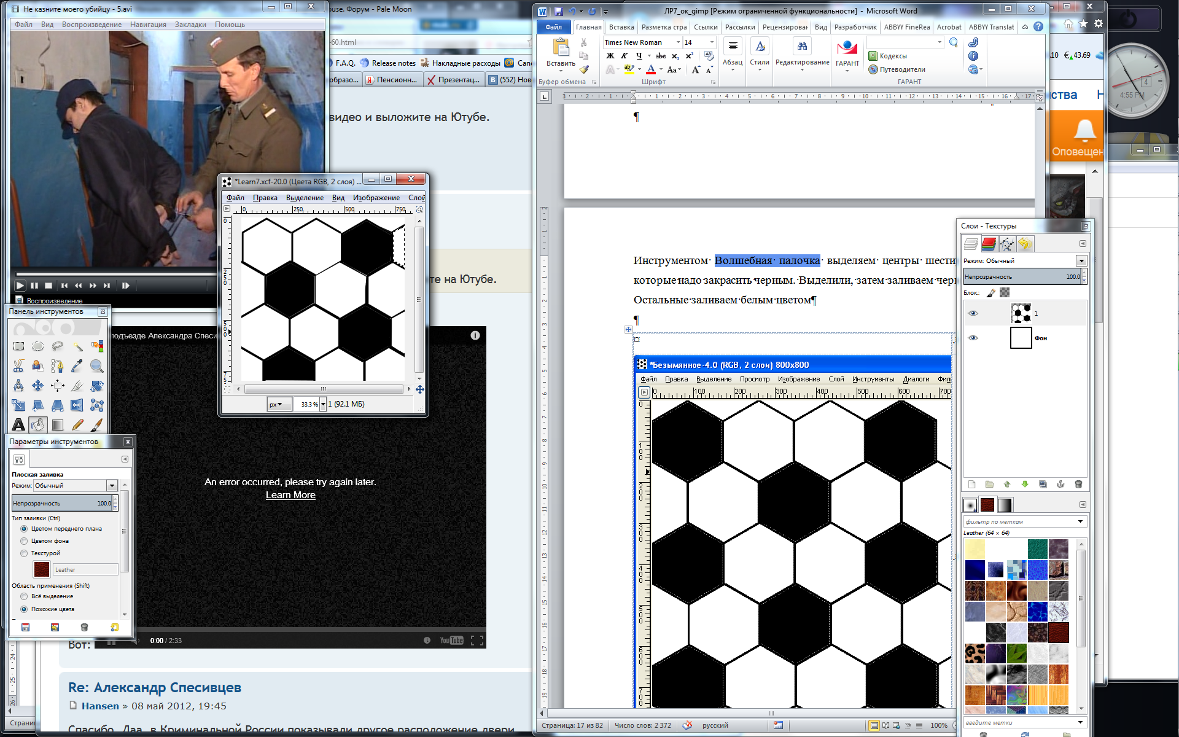Open Вставка tab in Word ribbon
The image size is (1179, 737).
point(621,27)
